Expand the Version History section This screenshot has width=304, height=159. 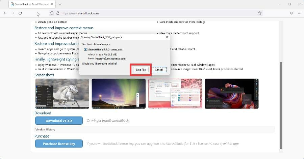click(x=155, y=129)
